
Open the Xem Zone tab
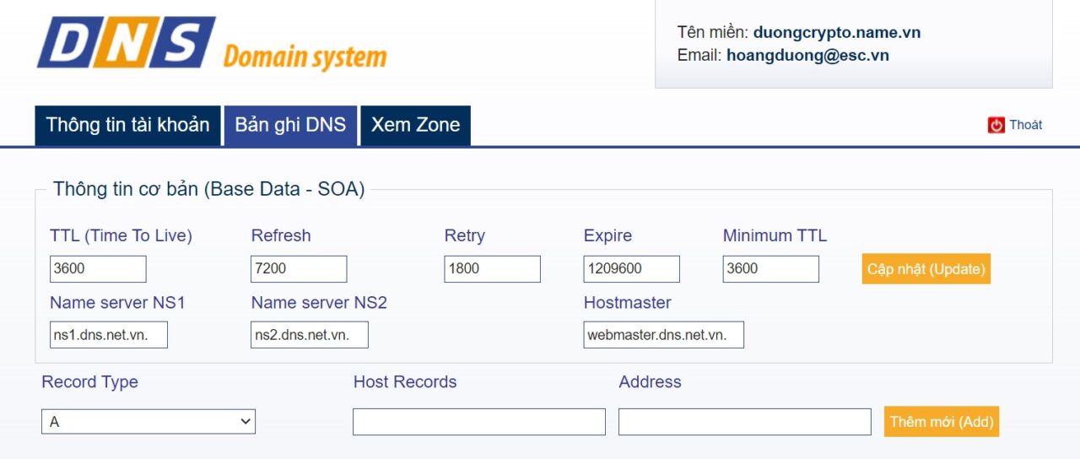416,125
